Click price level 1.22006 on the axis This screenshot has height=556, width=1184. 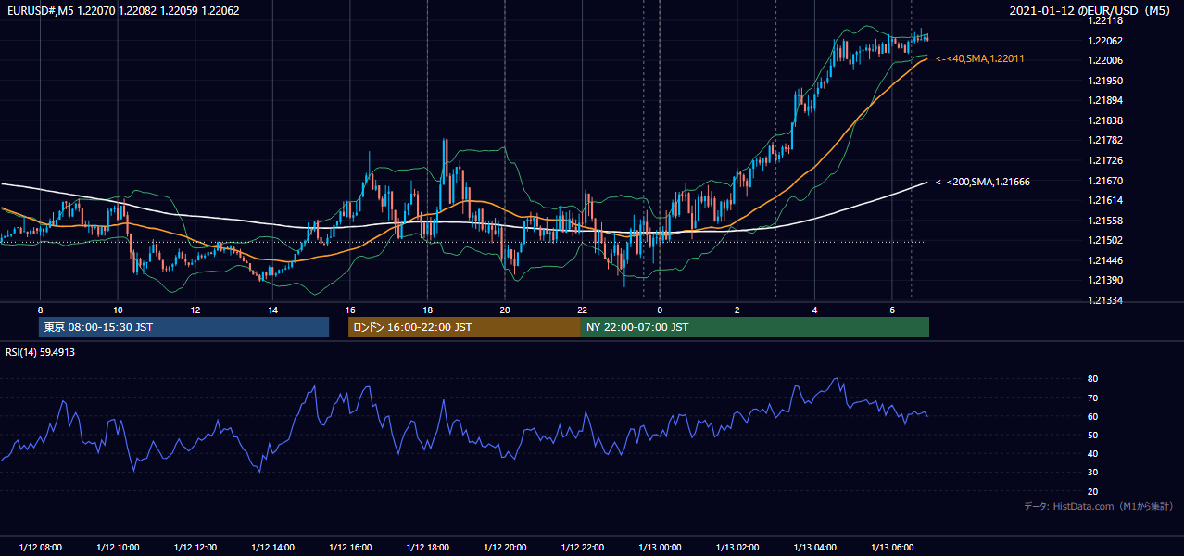tap(1105, 60)
